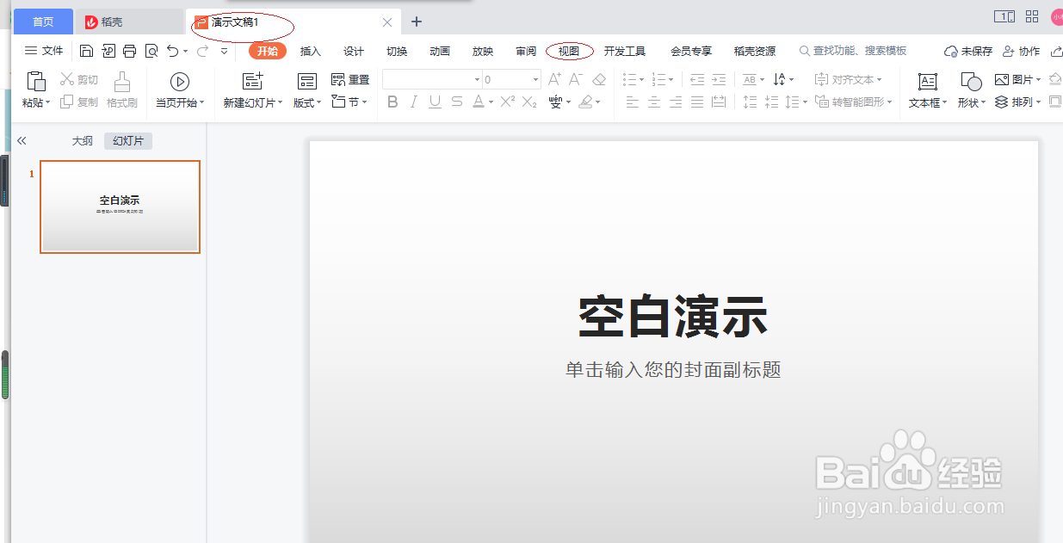Start slideshow with 当页开始 play icon

pyautogui.click(x=179, y=83)
